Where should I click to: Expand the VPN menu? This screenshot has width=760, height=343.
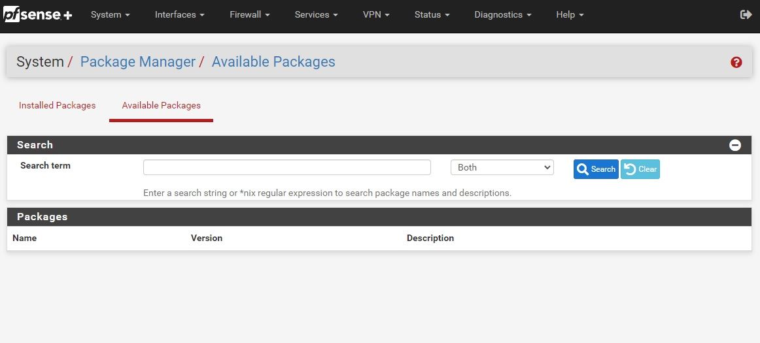[376, 14]
